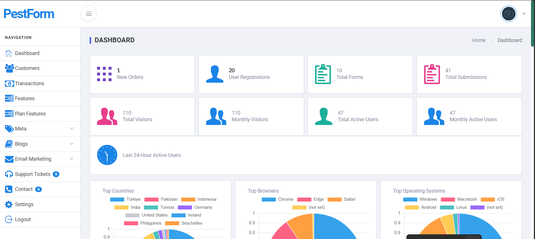This screenshot has width=535, height=239.
Task: Click the Transactions money icon
Action: 9,84
